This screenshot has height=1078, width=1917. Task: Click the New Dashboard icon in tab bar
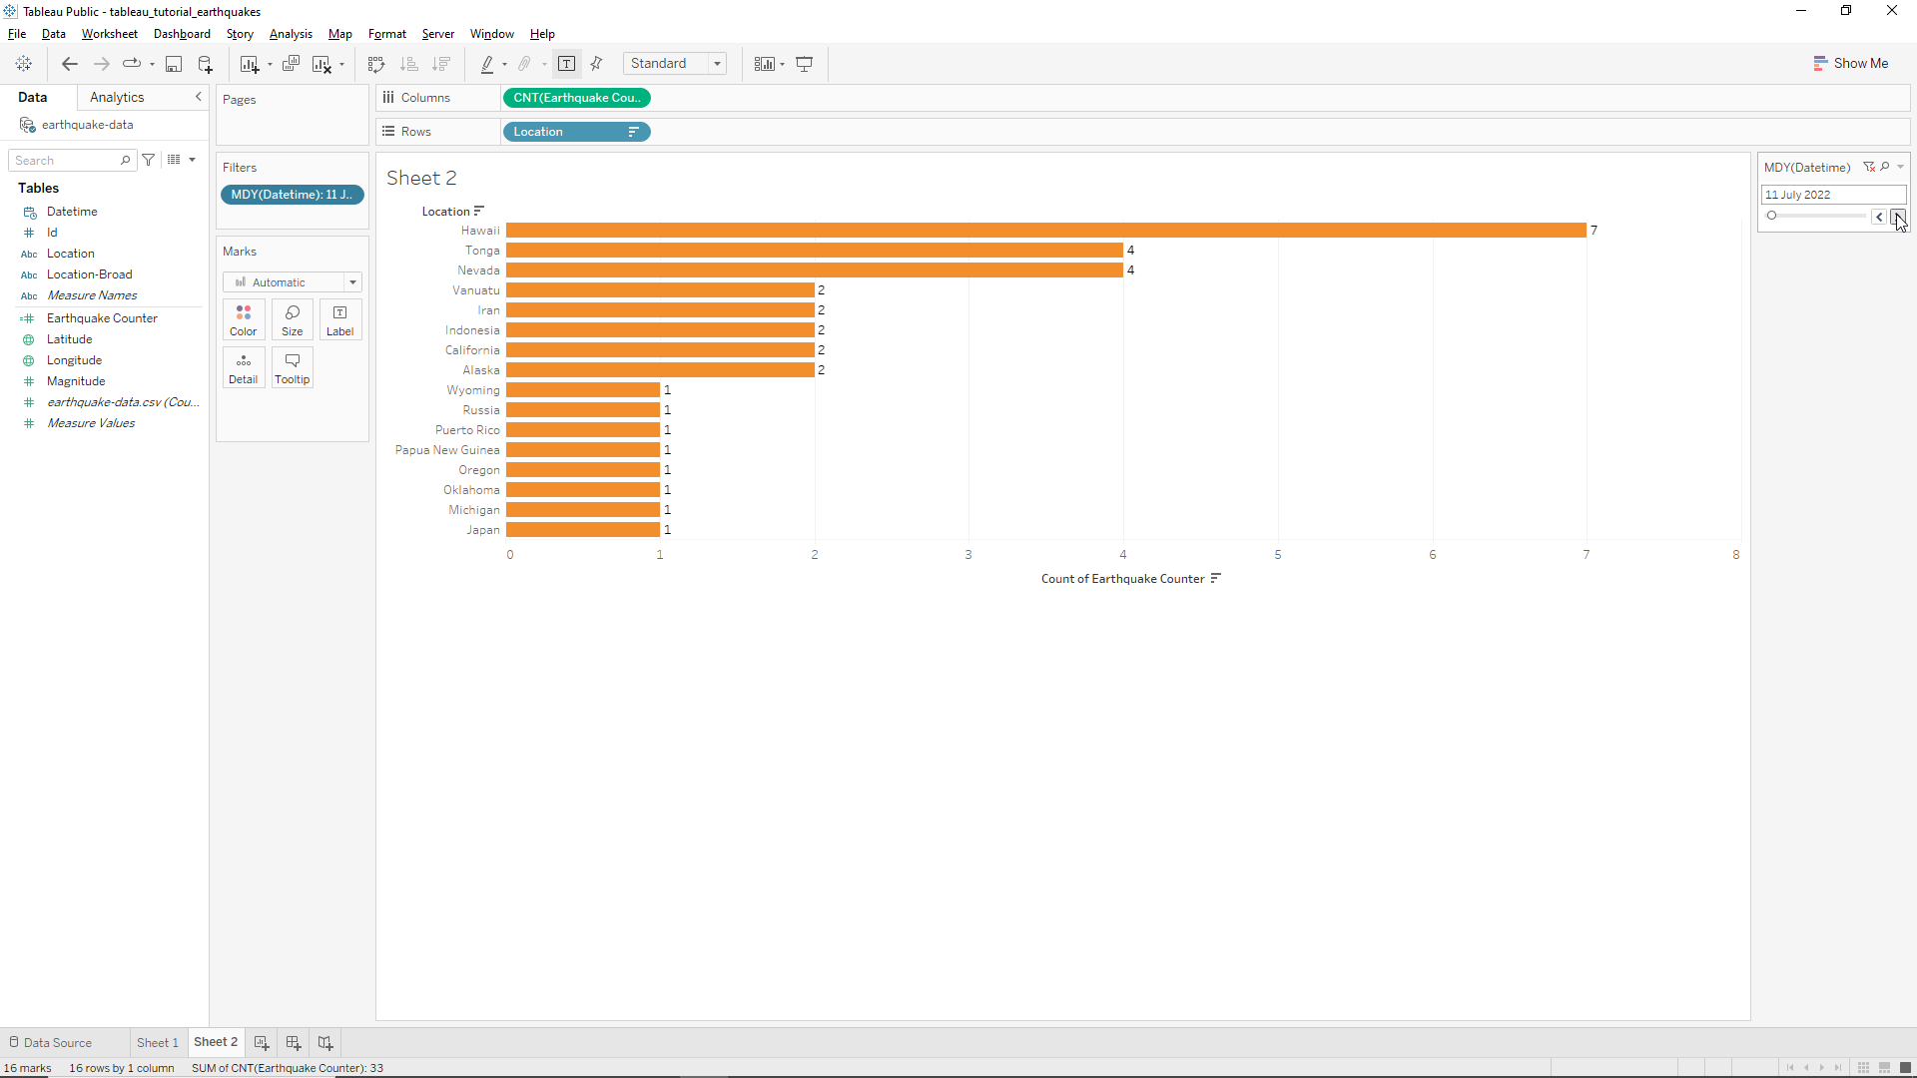[x=294, y=1042]
